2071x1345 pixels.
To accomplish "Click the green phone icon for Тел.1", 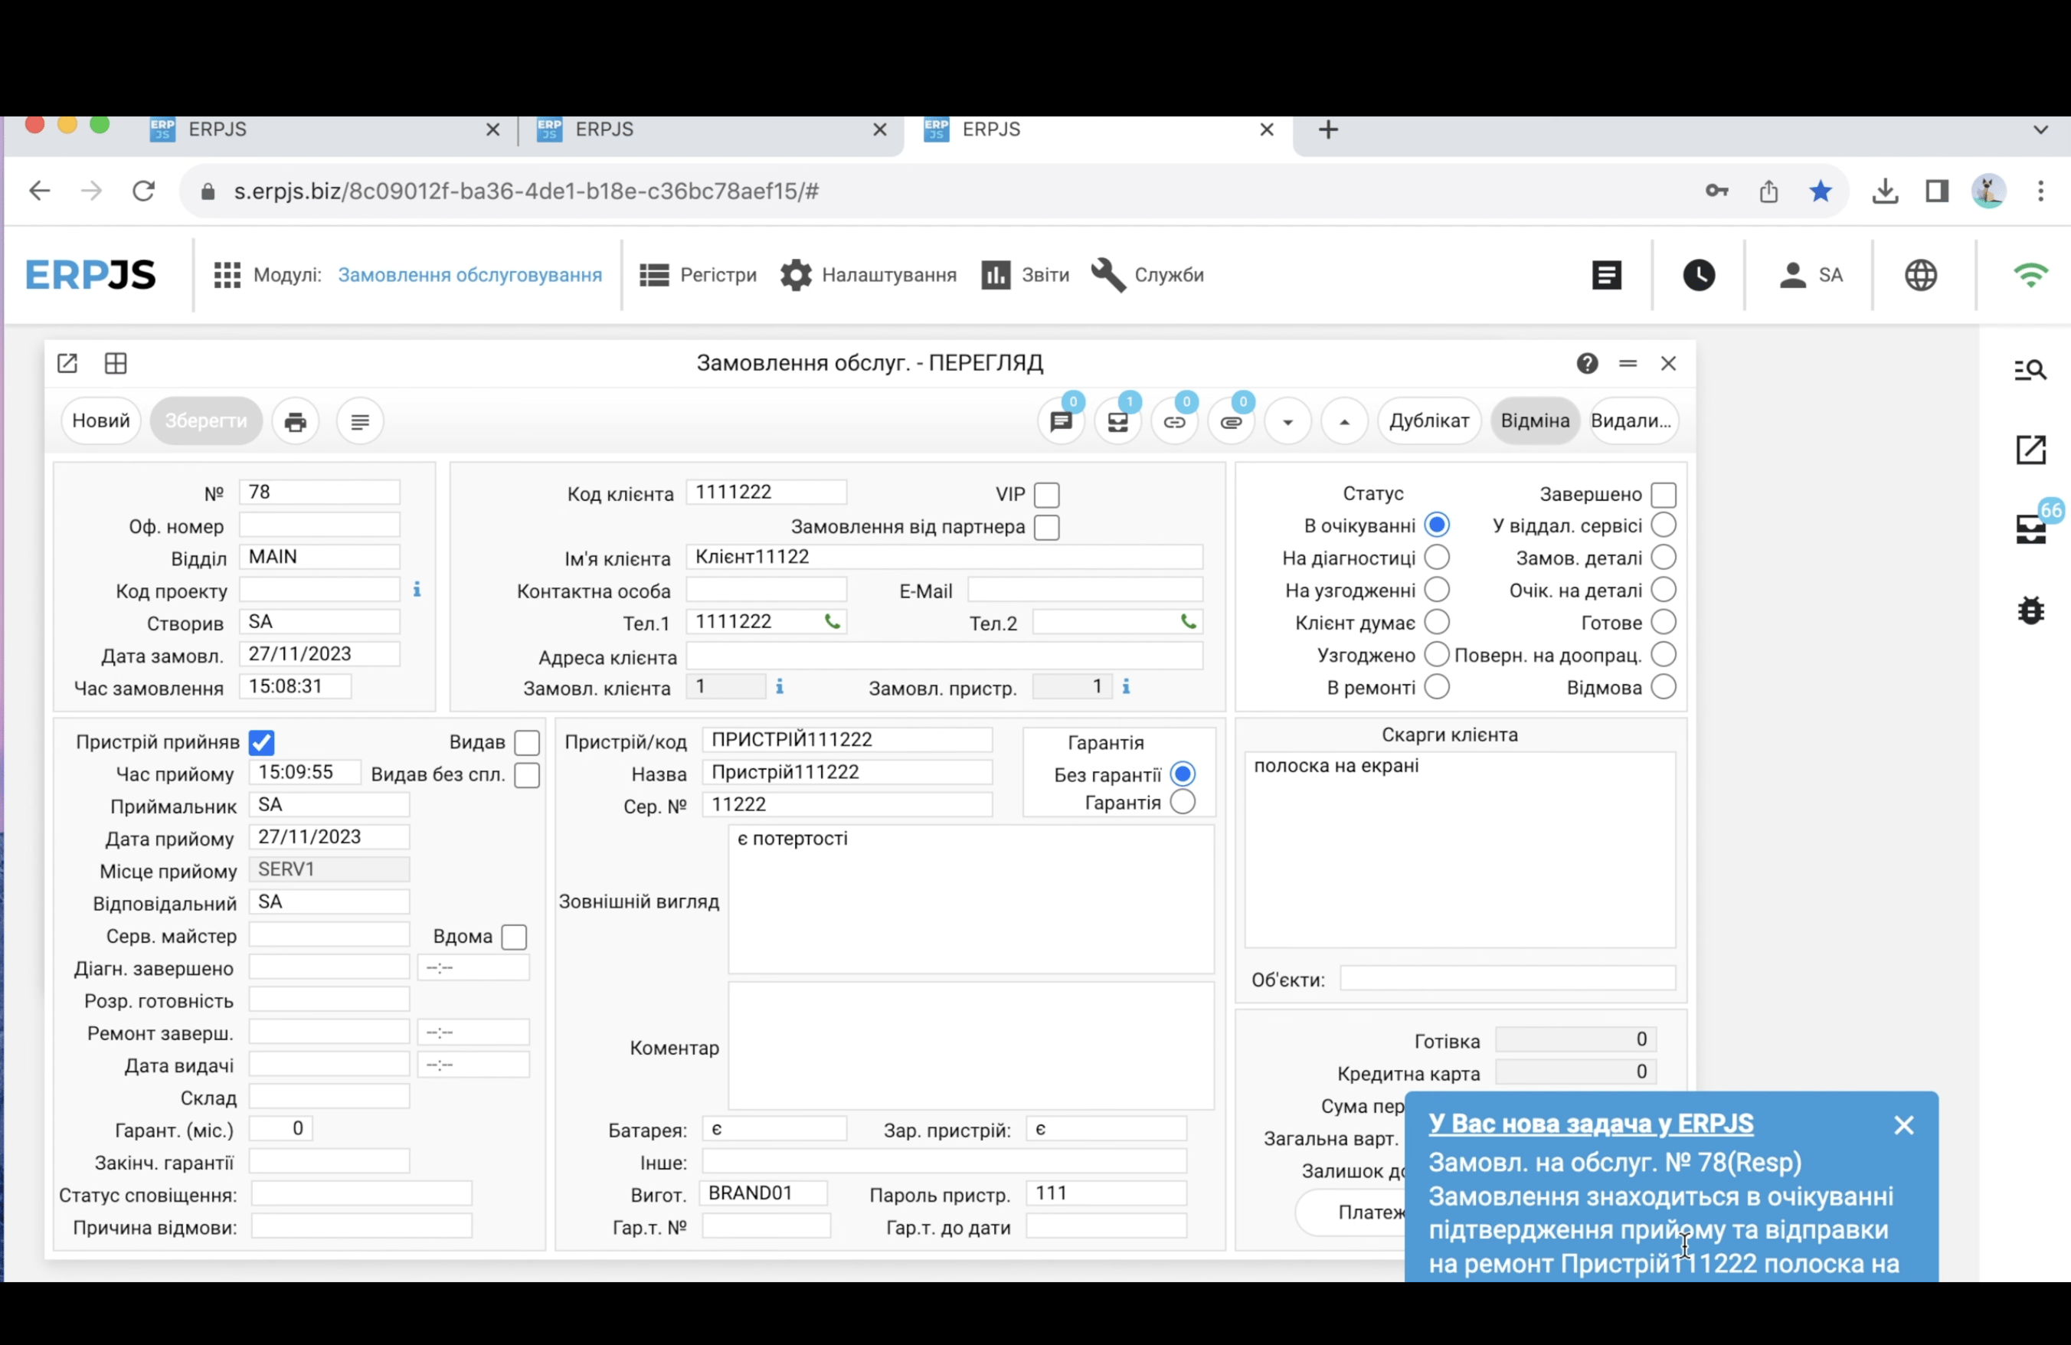I will tap(832, 622).
